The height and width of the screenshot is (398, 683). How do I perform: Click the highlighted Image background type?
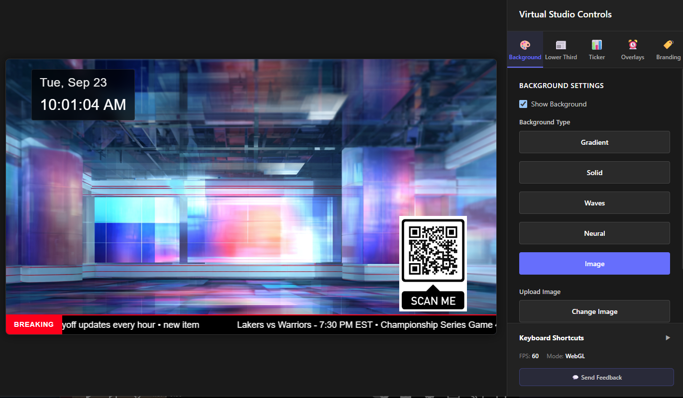(x=594, y=263)
